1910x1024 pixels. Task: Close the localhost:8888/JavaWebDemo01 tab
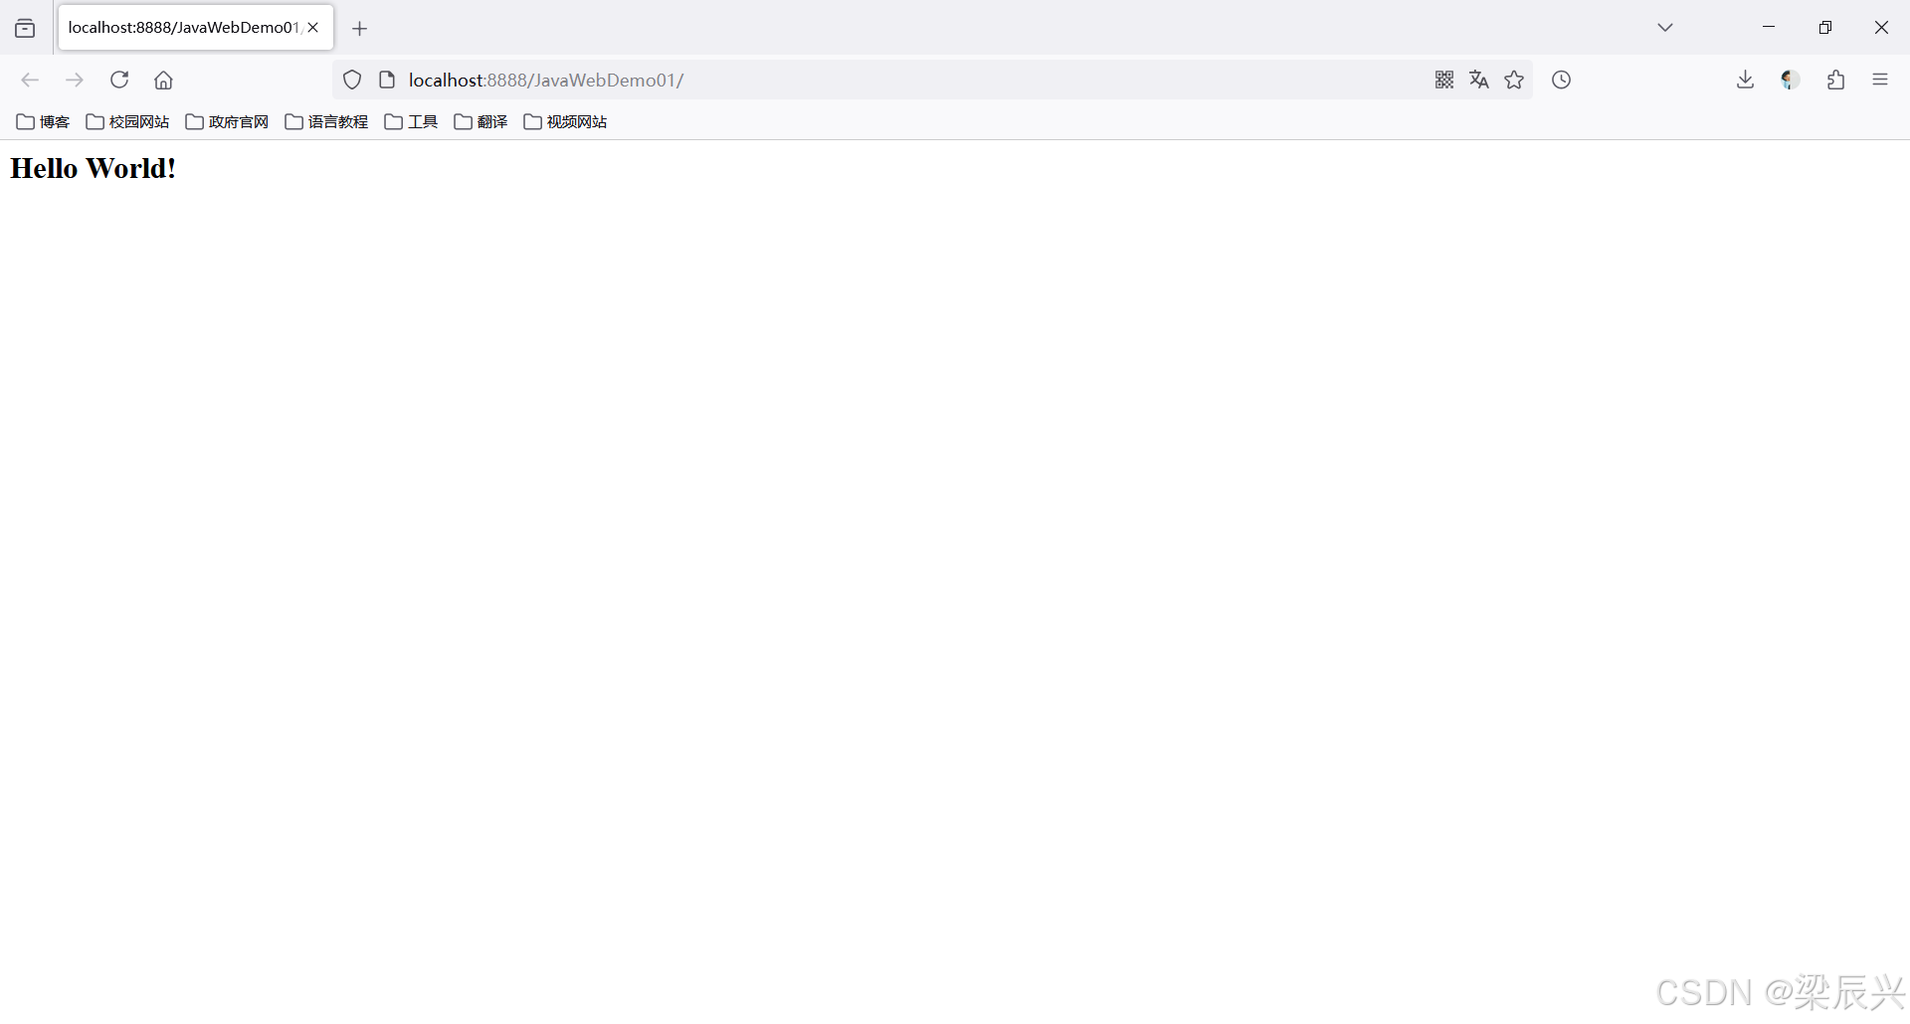point(313,28)
